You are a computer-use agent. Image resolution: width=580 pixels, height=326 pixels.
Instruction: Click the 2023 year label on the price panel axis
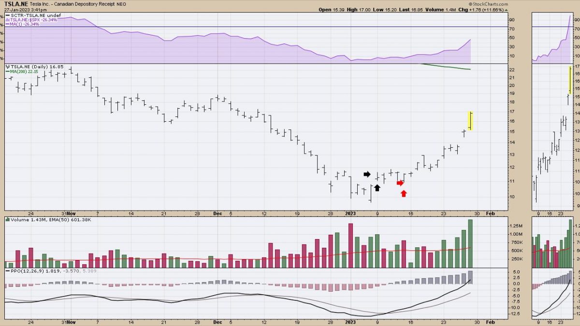[x=350, y=213]
